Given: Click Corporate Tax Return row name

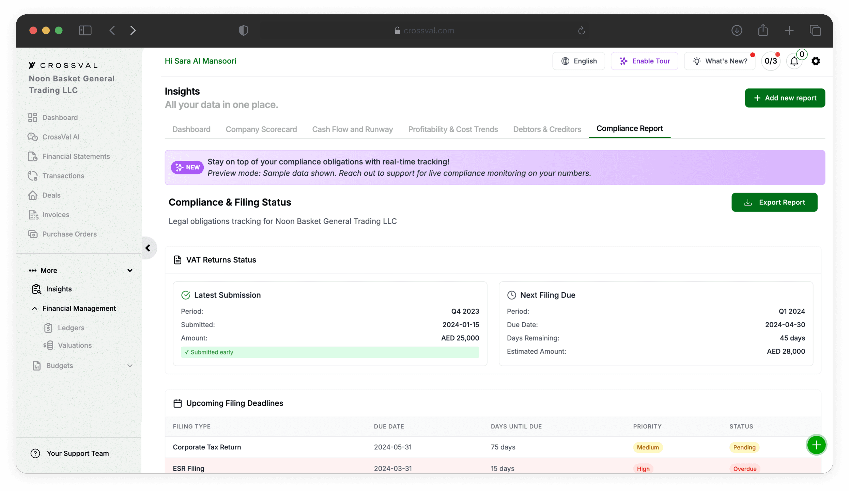Looking at the screenshot, I should [x=206, y=447].
